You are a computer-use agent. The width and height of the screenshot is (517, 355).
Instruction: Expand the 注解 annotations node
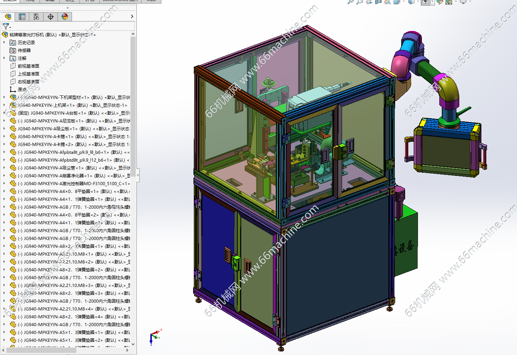point(4,58)
